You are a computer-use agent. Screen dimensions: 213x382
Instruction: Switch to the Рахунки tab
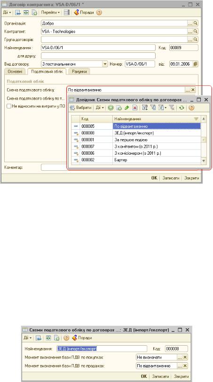point(79,72)
